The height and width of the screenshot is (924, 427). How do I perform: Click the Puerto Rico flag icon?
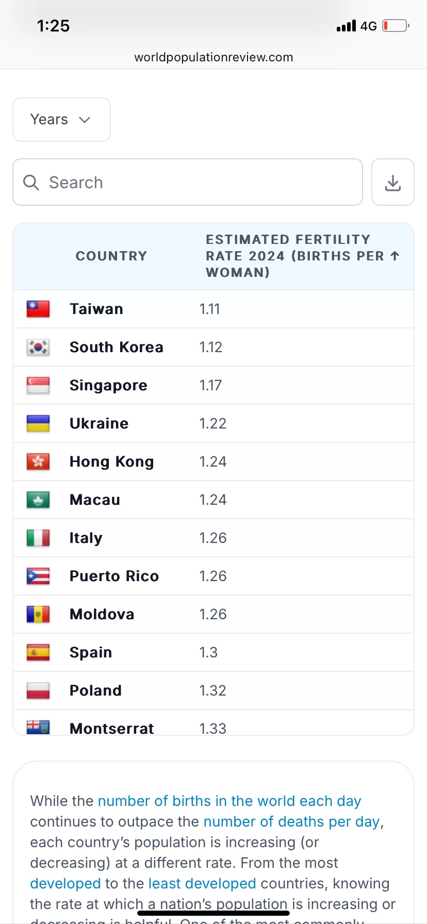38,576
